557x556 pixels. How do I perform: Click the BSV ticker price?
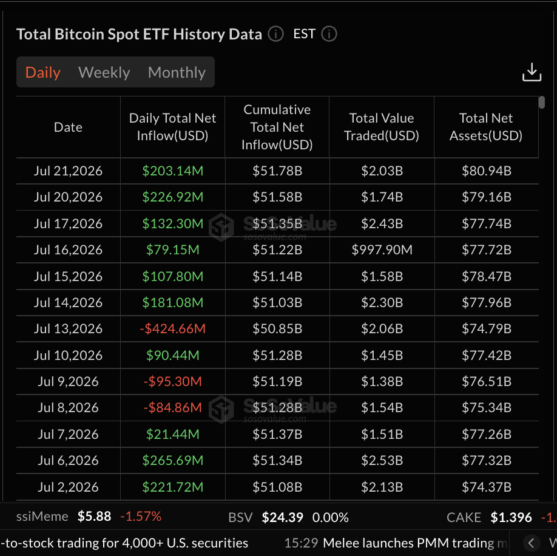click(282, 517)
